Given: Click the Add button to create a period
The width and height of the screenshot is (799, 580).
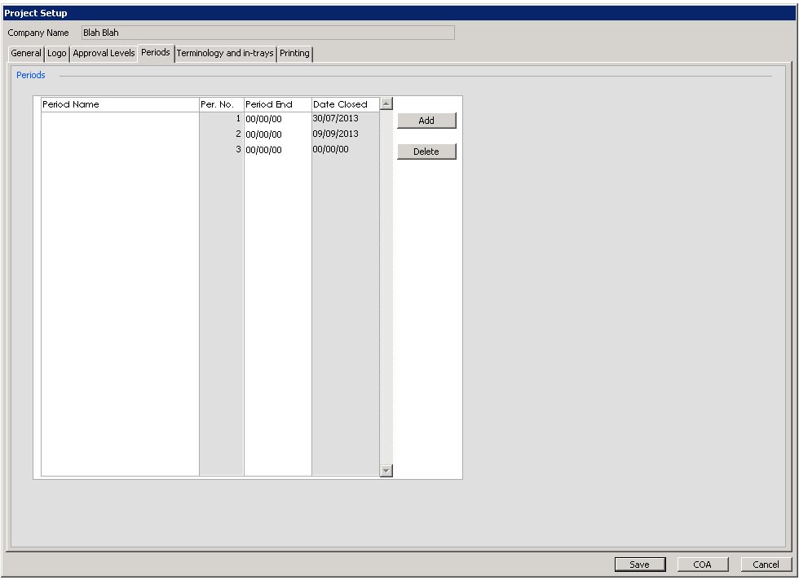Looking at the screenshot, I should (x=426, y=120).
